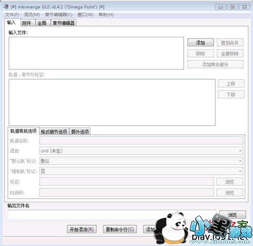Open the 帮助(H) menu

tap(106, 15)
